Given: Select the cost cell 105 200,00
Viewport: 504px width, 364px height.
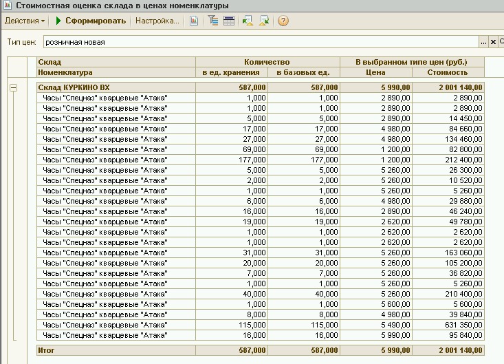Looking at the screenshot, I should (448, 263).
